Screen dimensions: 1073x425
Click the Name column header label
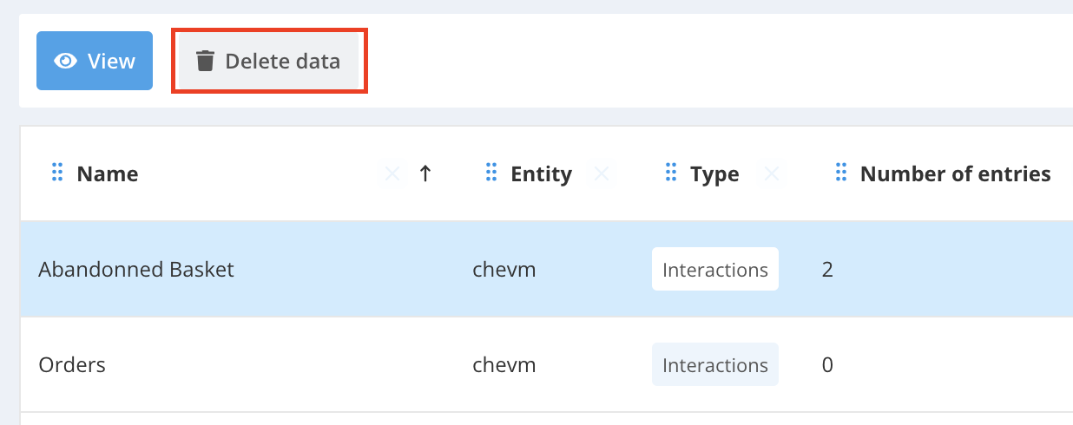click(x=107, y=174)
